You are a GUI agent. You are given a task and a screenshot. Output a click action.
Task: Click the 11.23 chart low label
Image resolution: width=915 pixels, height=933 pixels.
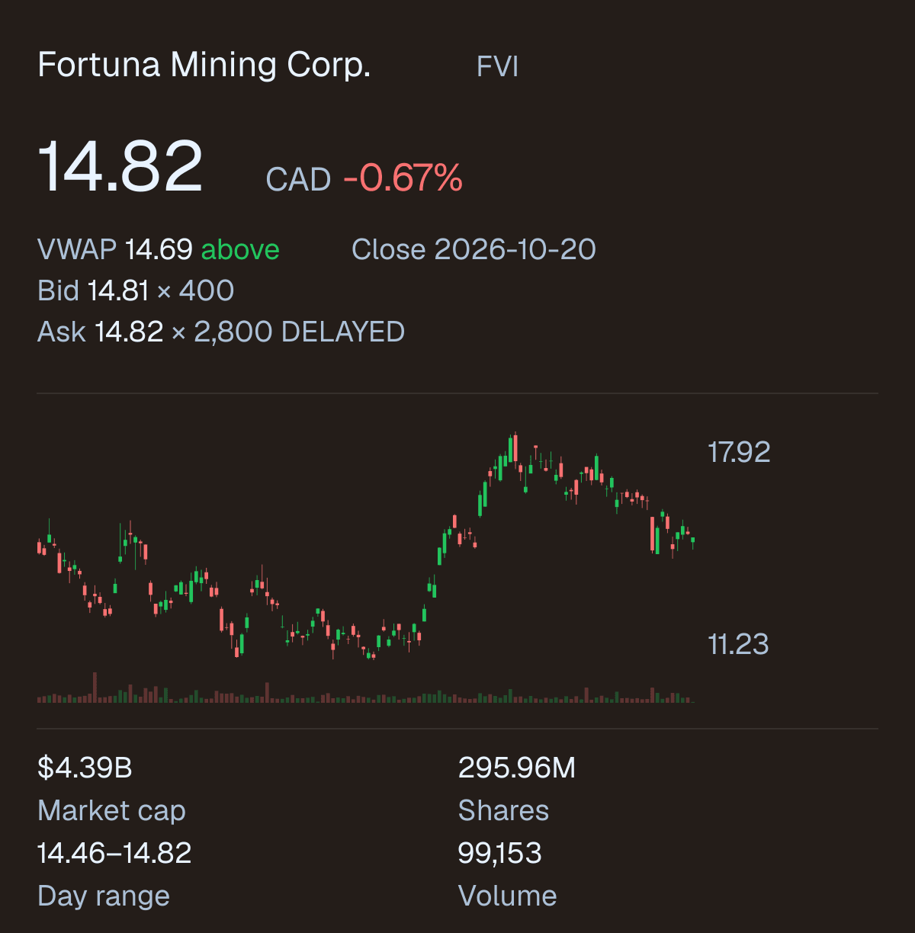pyautogui.click(x=738, y=644)
